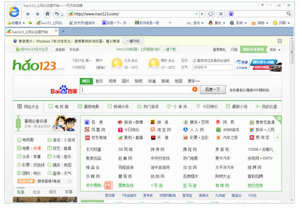
Task: Open the 网址大全 navigation tab
Action: tap(28, 106)
